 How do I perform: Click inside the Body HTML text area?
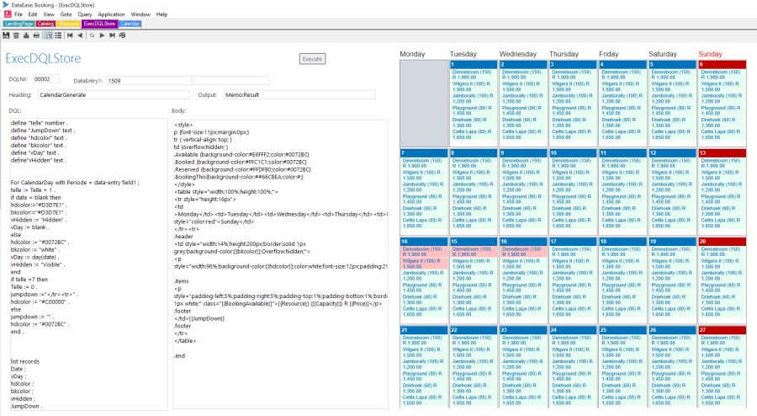pyautogui.click(x=280, y=264)
